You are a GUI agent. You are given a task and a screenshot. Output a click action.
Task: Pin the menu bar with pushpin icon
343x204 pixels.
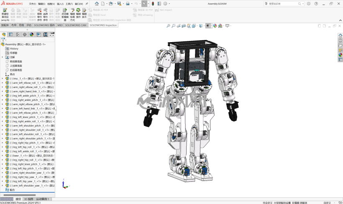pos(87,4)
